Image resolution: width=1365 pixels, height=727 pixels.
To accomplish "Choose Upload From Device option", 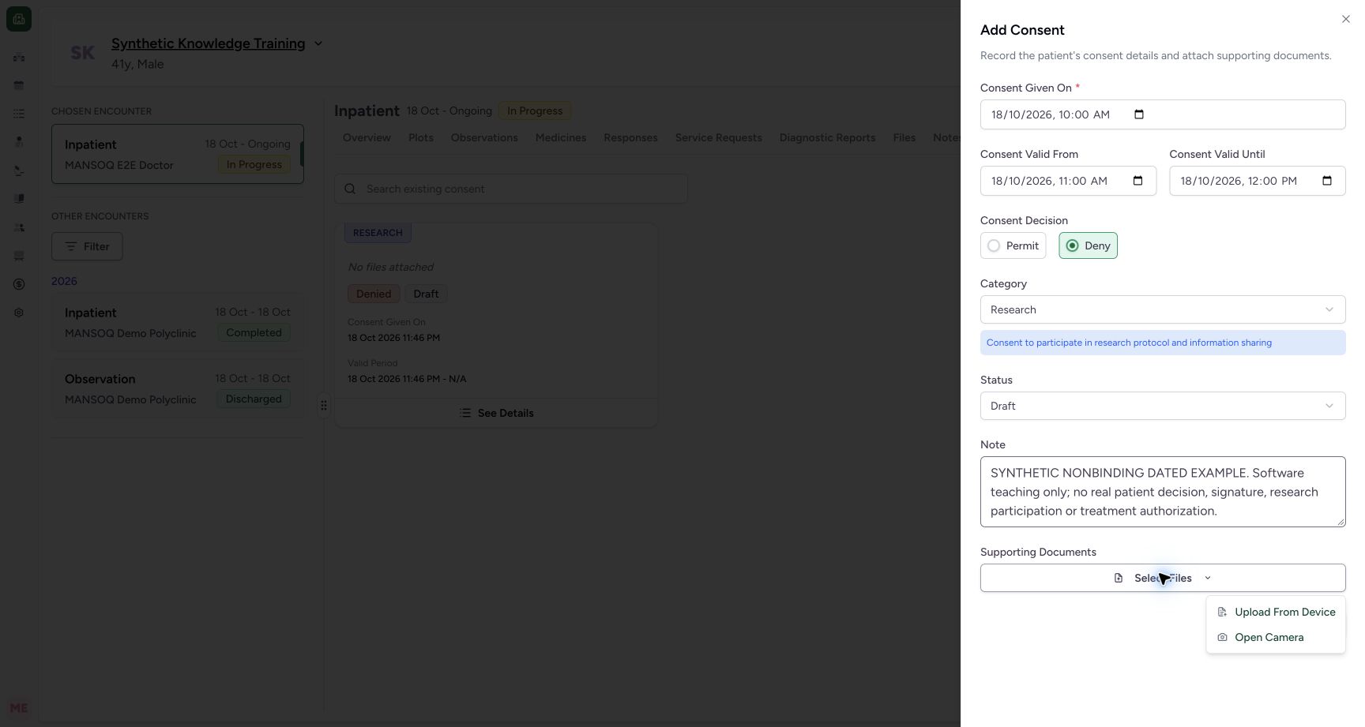I will 1276,612.
